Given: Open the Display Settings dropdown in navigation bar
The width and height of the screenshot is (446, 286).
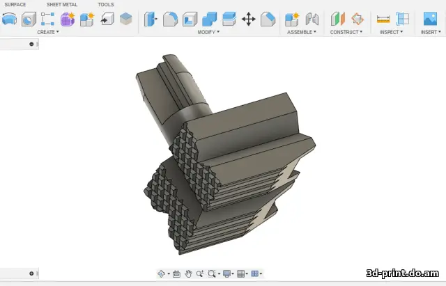Looking at the screenshot, I should pyautogui.click(x=229, y=273).
